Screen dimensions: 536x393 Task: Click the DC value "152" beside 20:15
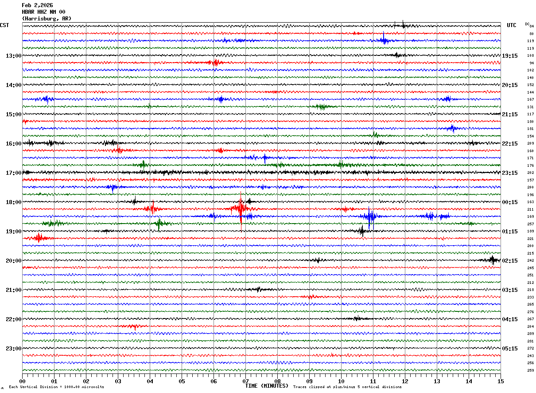pos(530,85)
